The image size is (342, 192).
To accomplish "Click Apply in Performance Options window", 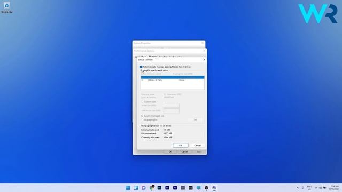I will pyautogui.click(x=199, y=151).
